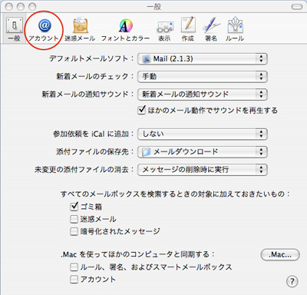This screenshot has width=307, height=295.
Task: Zoom window with the green button
Action: 32,6
